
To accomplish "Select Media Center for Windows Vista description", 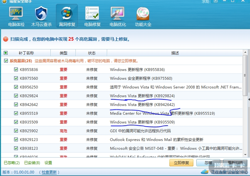I will [162, 113].
